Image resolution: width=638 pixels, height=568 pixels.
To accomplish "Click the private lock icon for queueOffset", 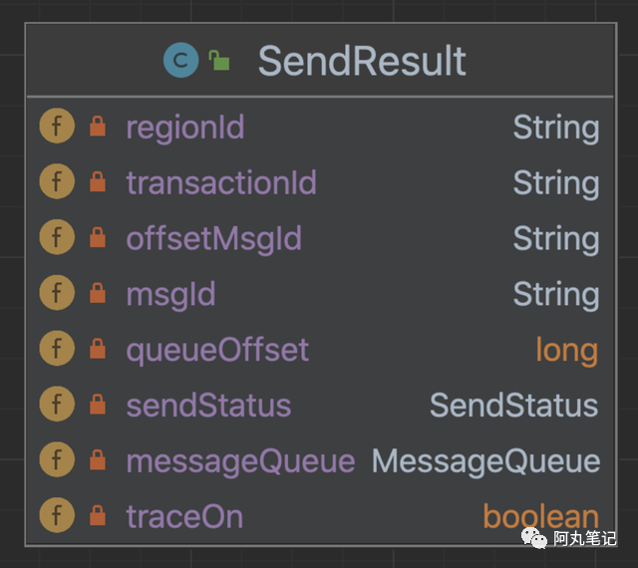I will coord(98,350).
